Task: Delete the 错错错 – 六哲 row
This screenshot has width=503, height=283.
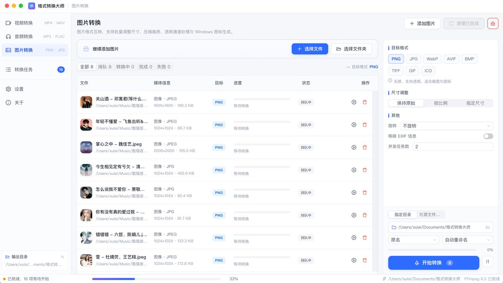Action: (x=364, y=238)
